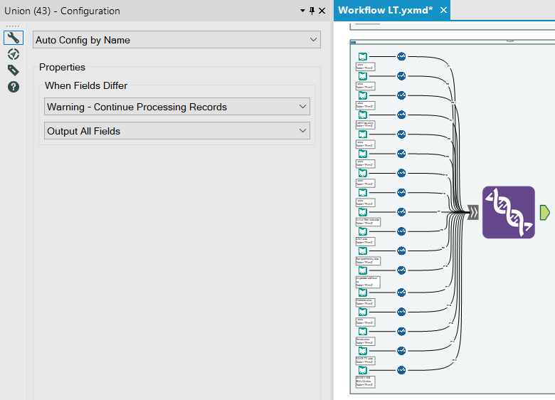Select the purple Union tool on canvas
Screen dimensions: 555x400
[508, 212]
